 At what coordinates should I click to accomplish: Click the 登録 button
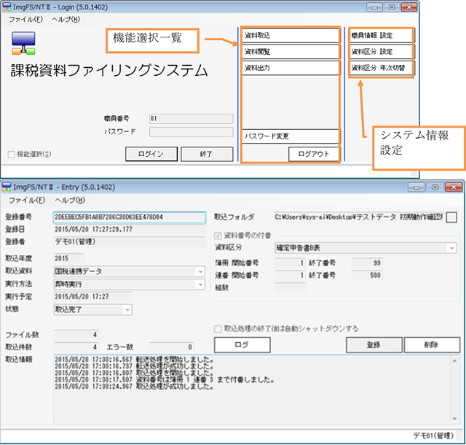[374, 345]
